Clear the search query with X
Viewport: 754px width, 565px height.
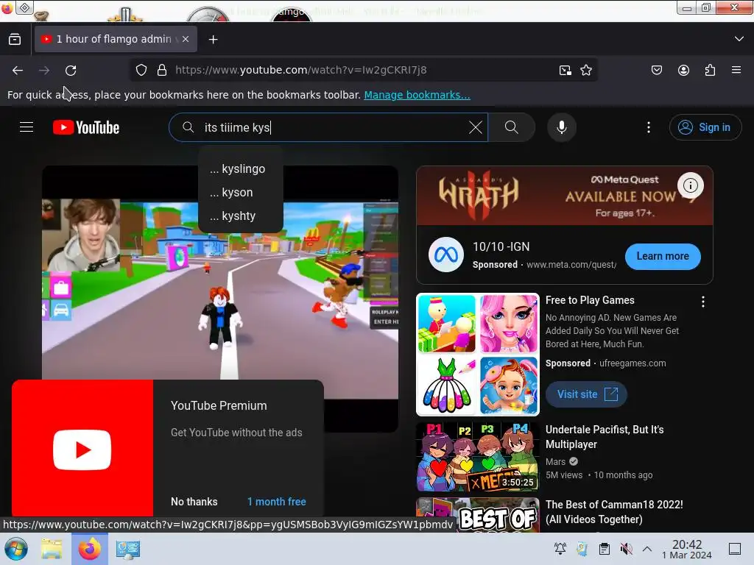coord(476,127)
